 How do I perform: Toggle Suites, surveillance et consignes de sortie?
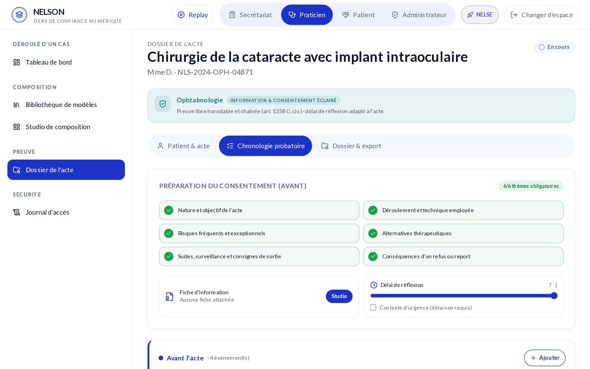[x=259, y=256]
